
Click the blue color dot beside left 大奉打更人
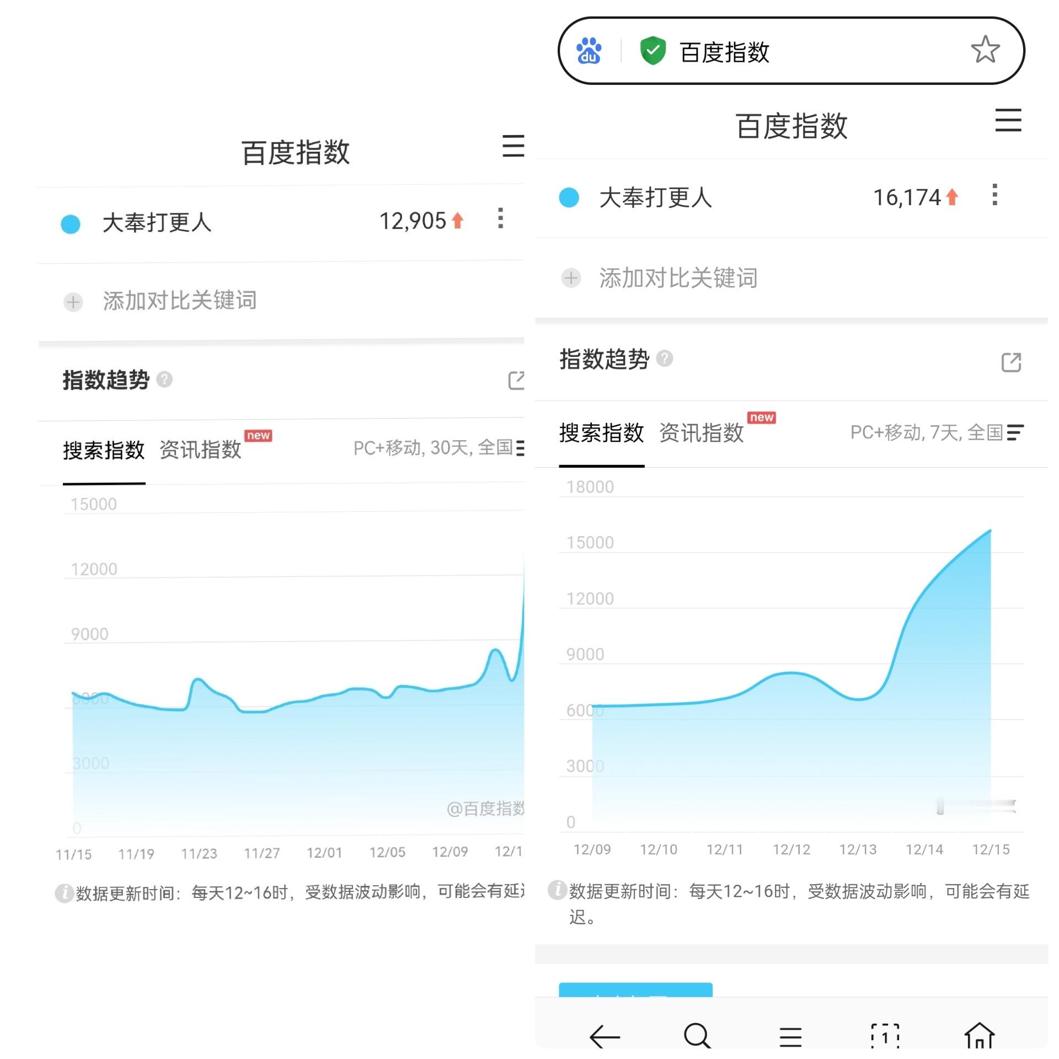pos(71,224)
